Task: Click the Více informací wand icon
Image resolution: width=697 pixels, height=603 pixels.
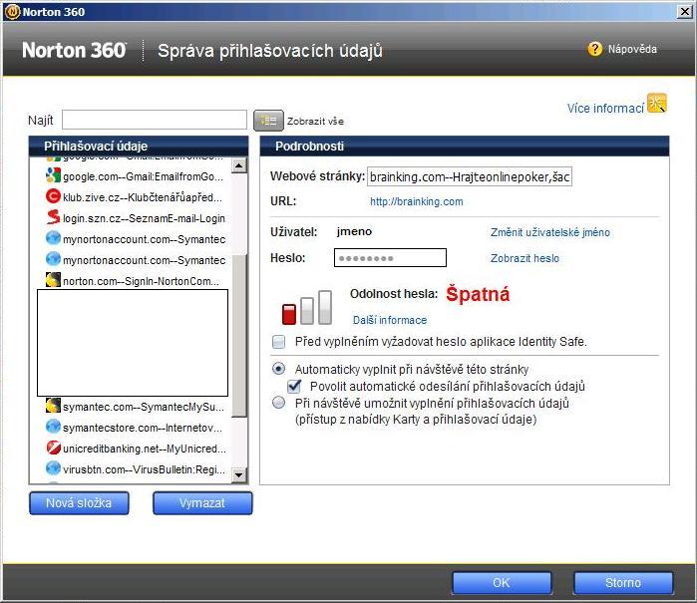Action: point(657,103)
